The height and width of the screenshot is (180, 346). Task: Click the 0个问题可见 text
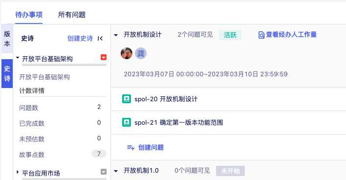click(192, 171)
